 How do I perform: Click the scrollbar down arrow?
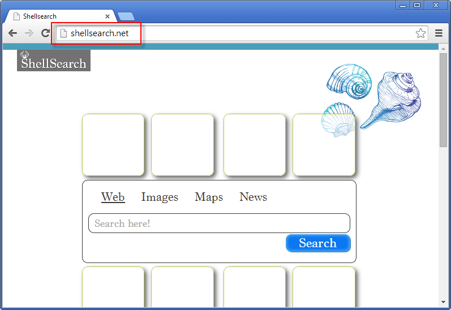tap(443, 302)
